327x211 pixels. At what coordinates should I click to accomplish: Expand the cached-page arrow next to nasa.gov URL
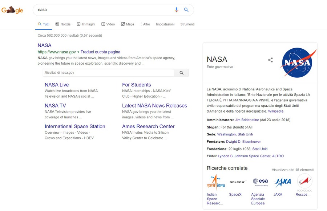[78, 52]
